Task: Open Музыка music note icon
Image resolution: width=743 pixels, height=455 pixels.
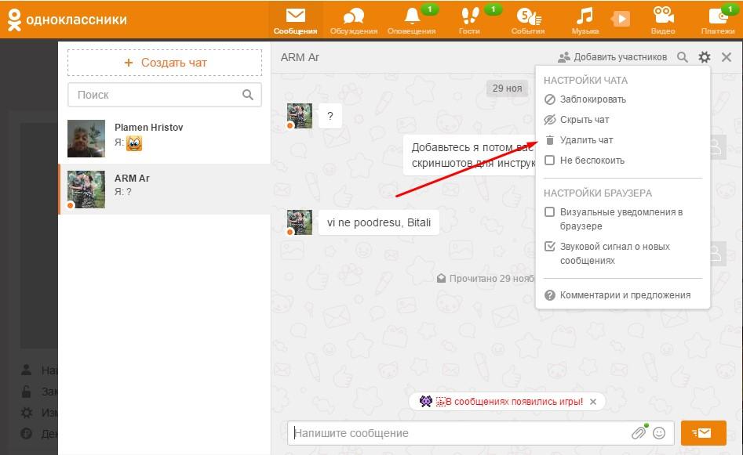Action: tap(585, 21)
